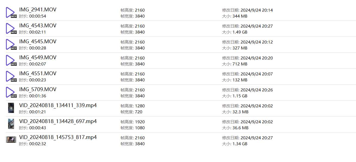356x162 pixels.
Task: Pick the IMG_5709.MOV file name
Action: pyautogui.click(x=38, y=90)
